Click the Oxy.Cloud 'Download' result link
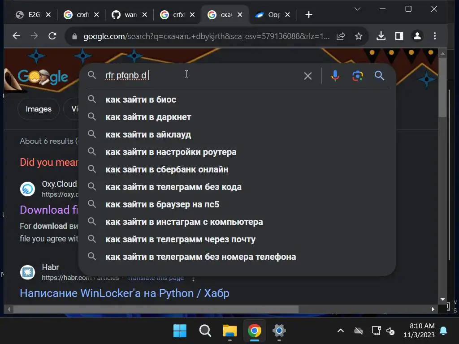The height and width of the screenshot is (344, 459). tap(49, 210)
